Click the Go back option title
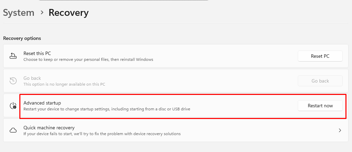 click(x=32, y=78)
